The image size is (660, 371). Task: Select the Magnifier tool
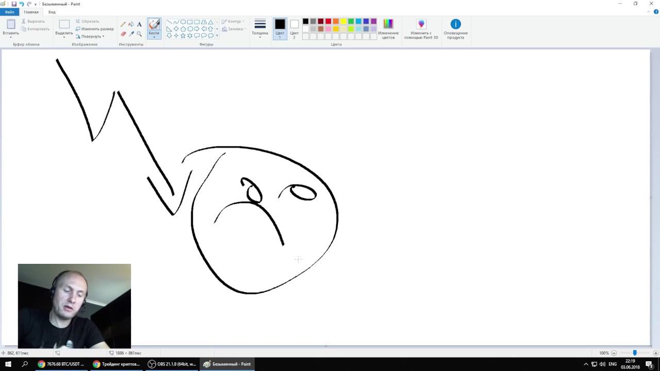(139, 33)
